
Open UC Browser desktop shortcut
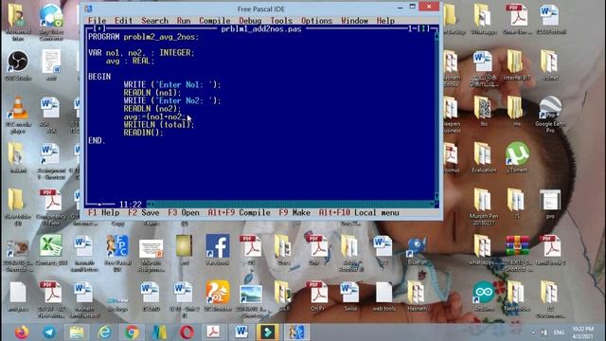click(218, 296)
